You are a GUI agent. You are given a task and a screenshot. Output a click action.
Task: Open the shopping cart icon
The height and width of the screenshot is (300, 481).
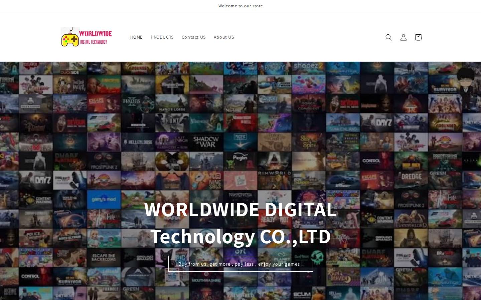coord(418,37)
